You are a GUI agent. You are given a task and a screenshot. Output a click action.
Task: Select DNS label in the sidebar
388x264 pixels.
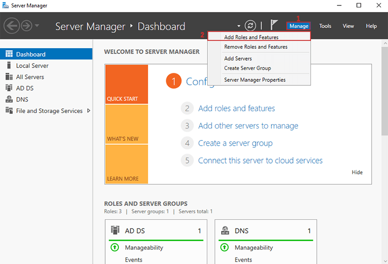22,99
